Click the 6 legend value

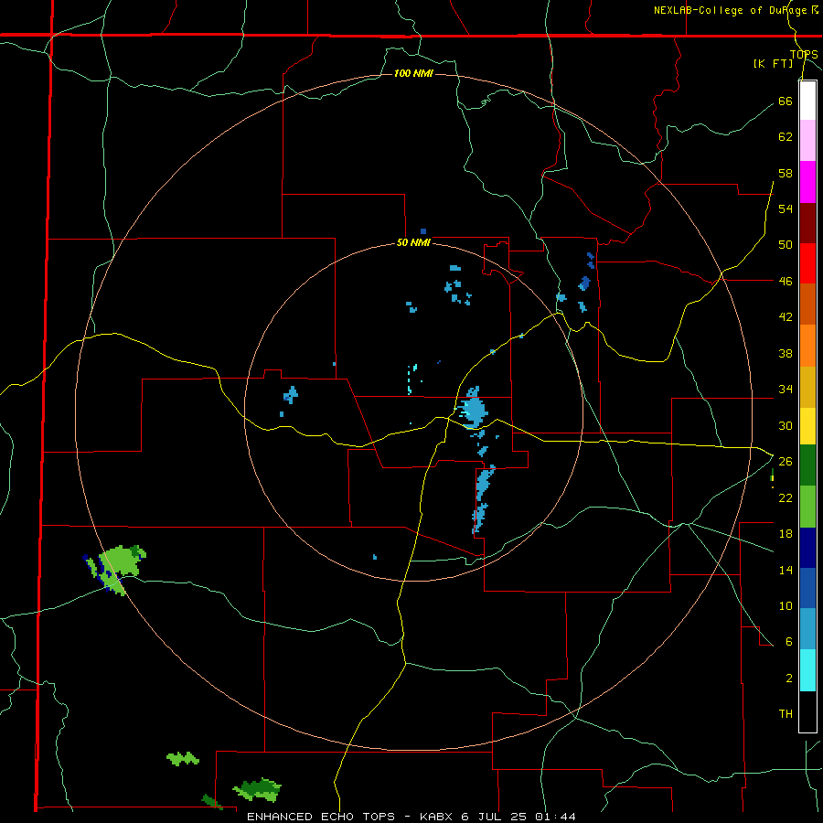[789, 642]
